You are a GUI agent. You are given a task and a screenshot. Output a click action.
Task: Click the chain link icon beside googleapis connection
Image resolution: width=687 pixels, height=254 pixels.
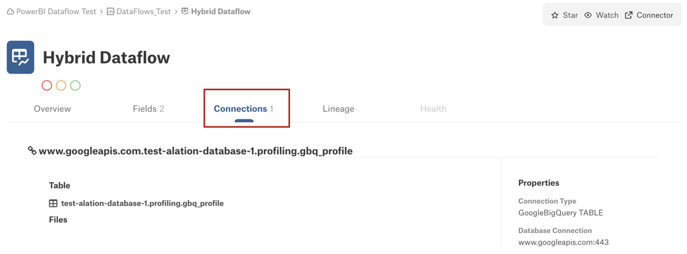tap(32, 151)
